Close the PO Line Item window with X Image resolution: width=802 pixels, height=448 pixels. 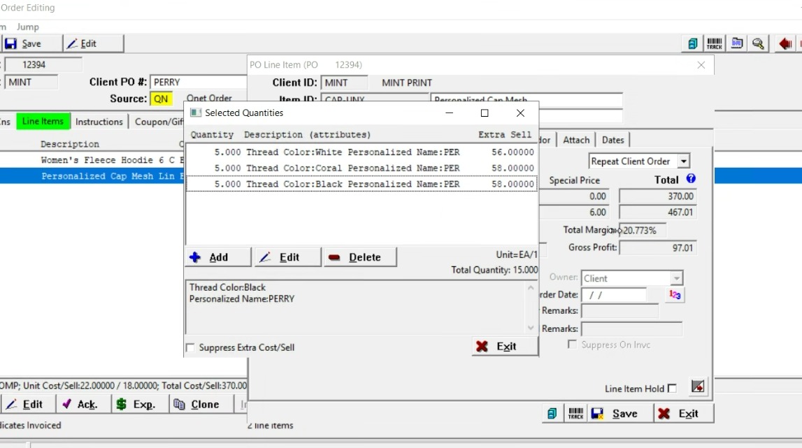[701, 65]
